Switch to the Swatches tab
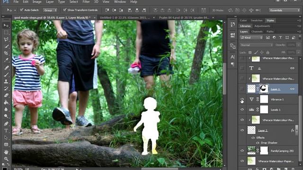 point(257,20)
